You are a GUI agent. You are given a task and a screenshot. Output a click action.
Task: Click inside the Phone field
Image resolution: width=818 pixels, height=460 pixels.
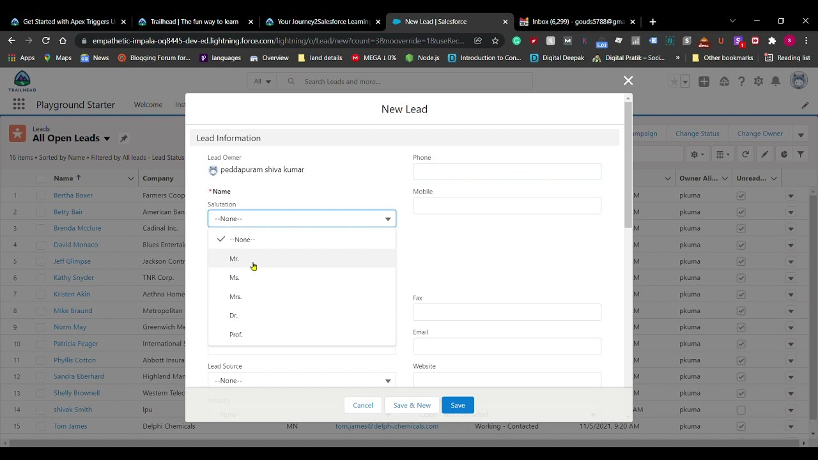tap(507, 171)
